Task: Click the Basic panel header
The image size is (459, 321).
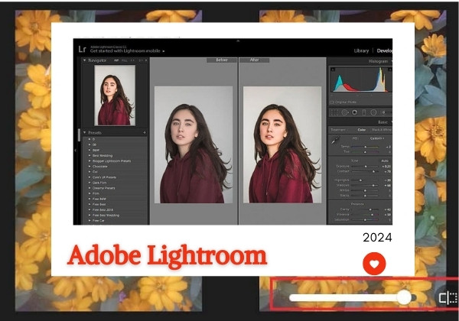Action: coord(360,122)
